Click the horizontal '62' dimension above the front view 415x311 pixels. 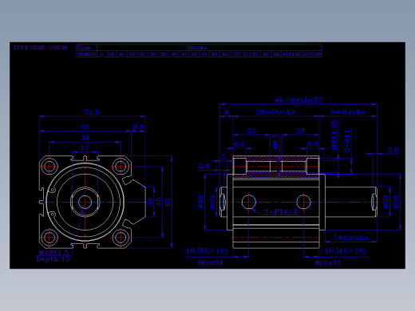click(85, 127)
